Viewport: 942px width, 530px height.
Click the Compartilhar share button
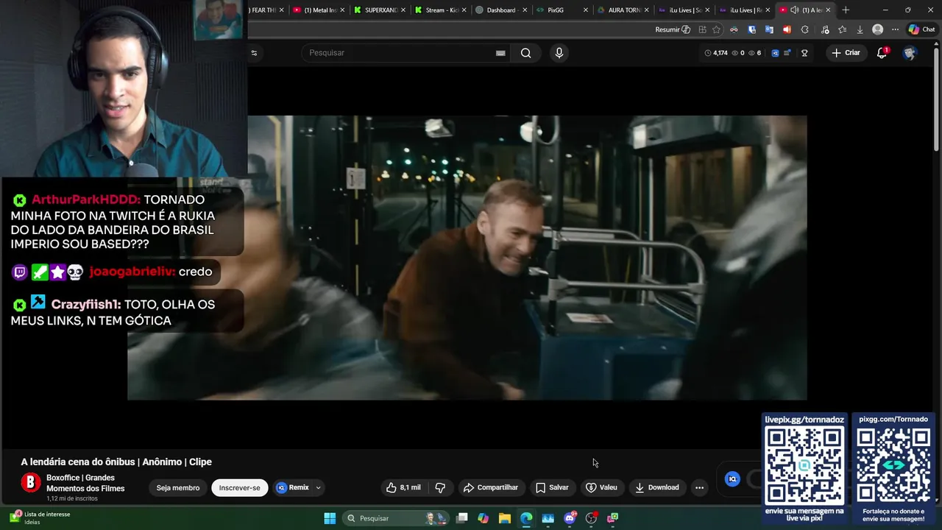[x=490, y=487]
